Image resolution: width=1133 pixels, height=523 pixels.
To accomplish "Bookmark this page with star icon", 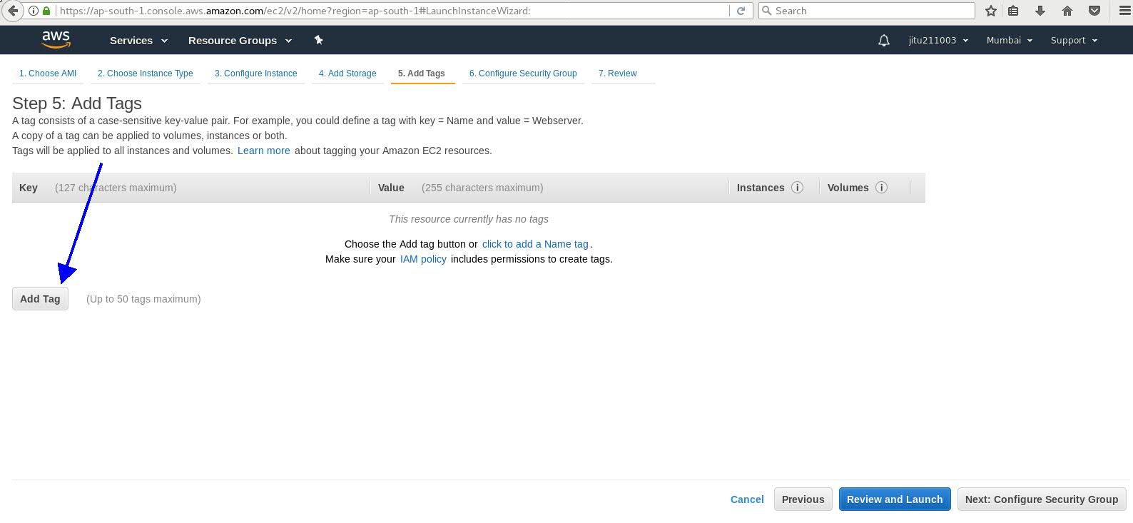I will 991,11.
